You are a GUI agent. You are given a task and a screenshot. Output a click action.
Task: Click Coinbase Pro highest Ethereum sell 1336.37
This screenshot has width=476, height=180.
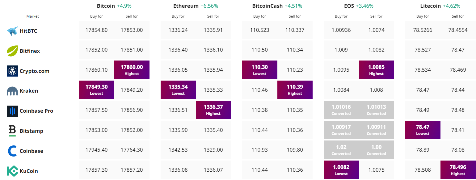[x=213, y=110]
